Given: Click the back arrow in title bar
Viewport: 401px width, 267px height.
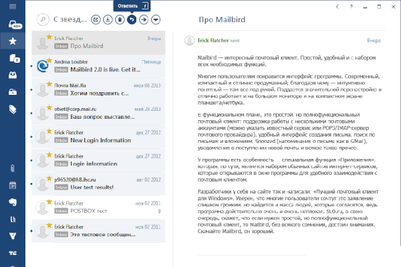Looking at the screenshot, I should click(338, 7).
